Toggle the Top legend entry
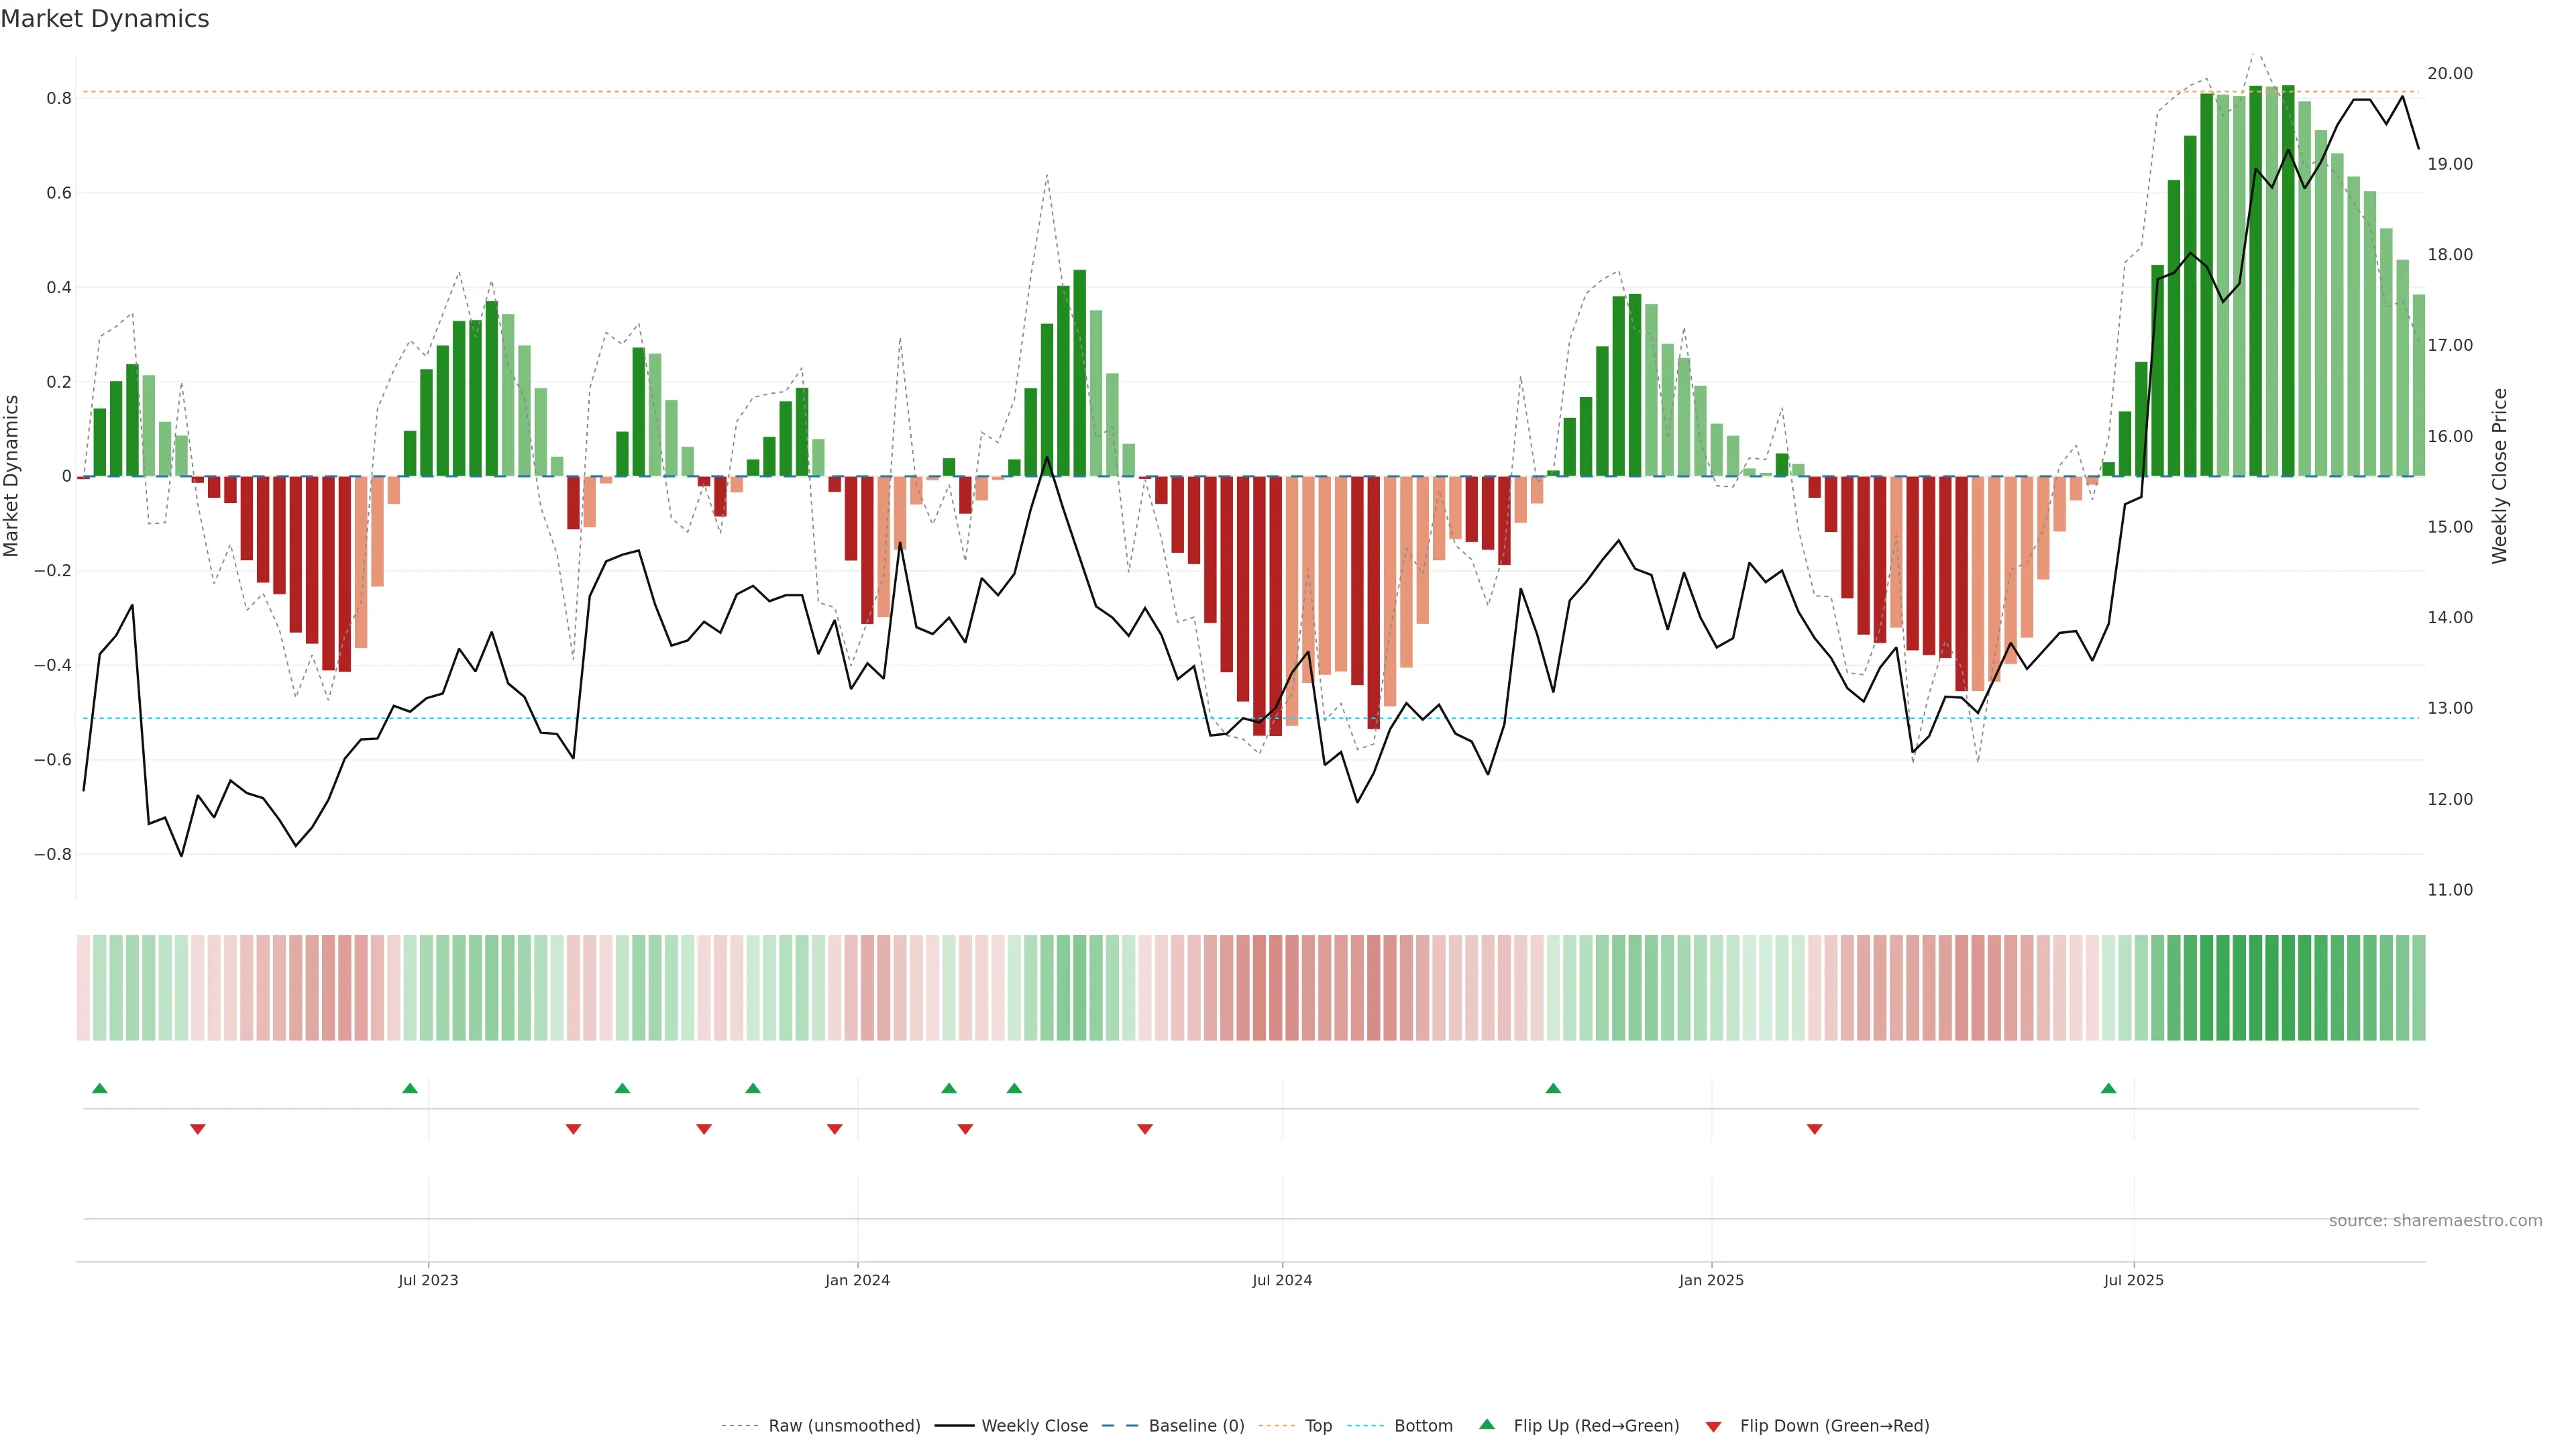This screenshot has width=2576, height=1449. 1318,1426
